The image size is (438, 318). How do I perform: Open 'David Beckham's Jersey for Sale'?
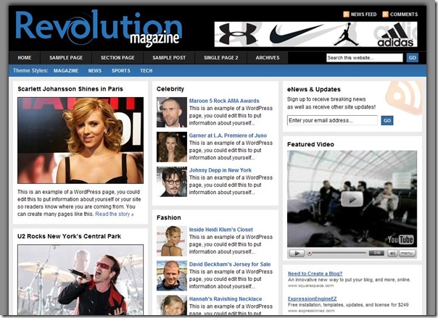(230, 264)
